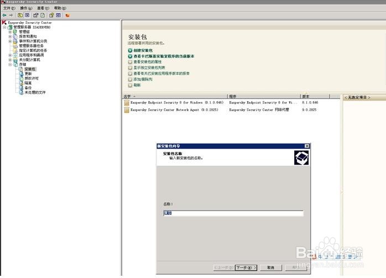Select the 存储 tree node
The width and height of the screenshot is (386, 278).
pos(23,65)
